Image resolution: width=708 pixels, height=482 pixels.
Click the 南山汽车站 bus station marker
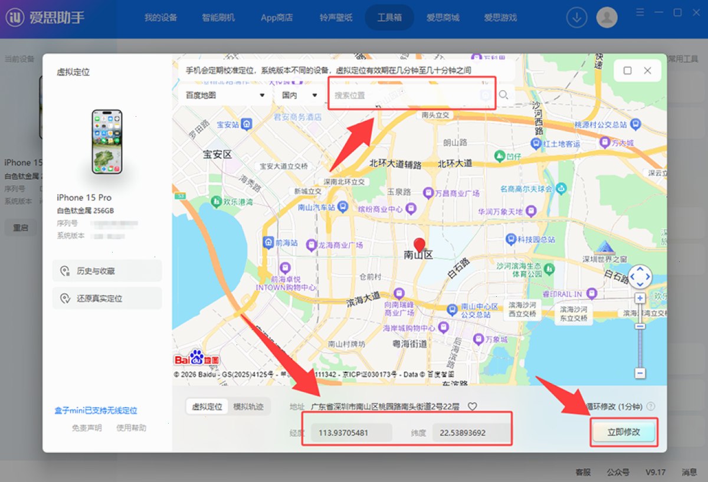(344, 208)
